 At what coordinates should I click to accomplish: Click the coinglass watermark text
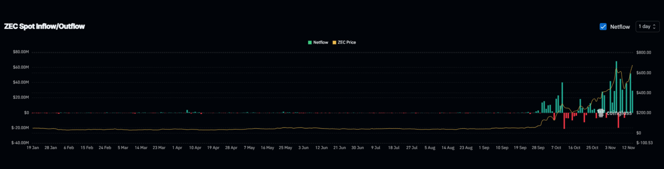[619, 113]
